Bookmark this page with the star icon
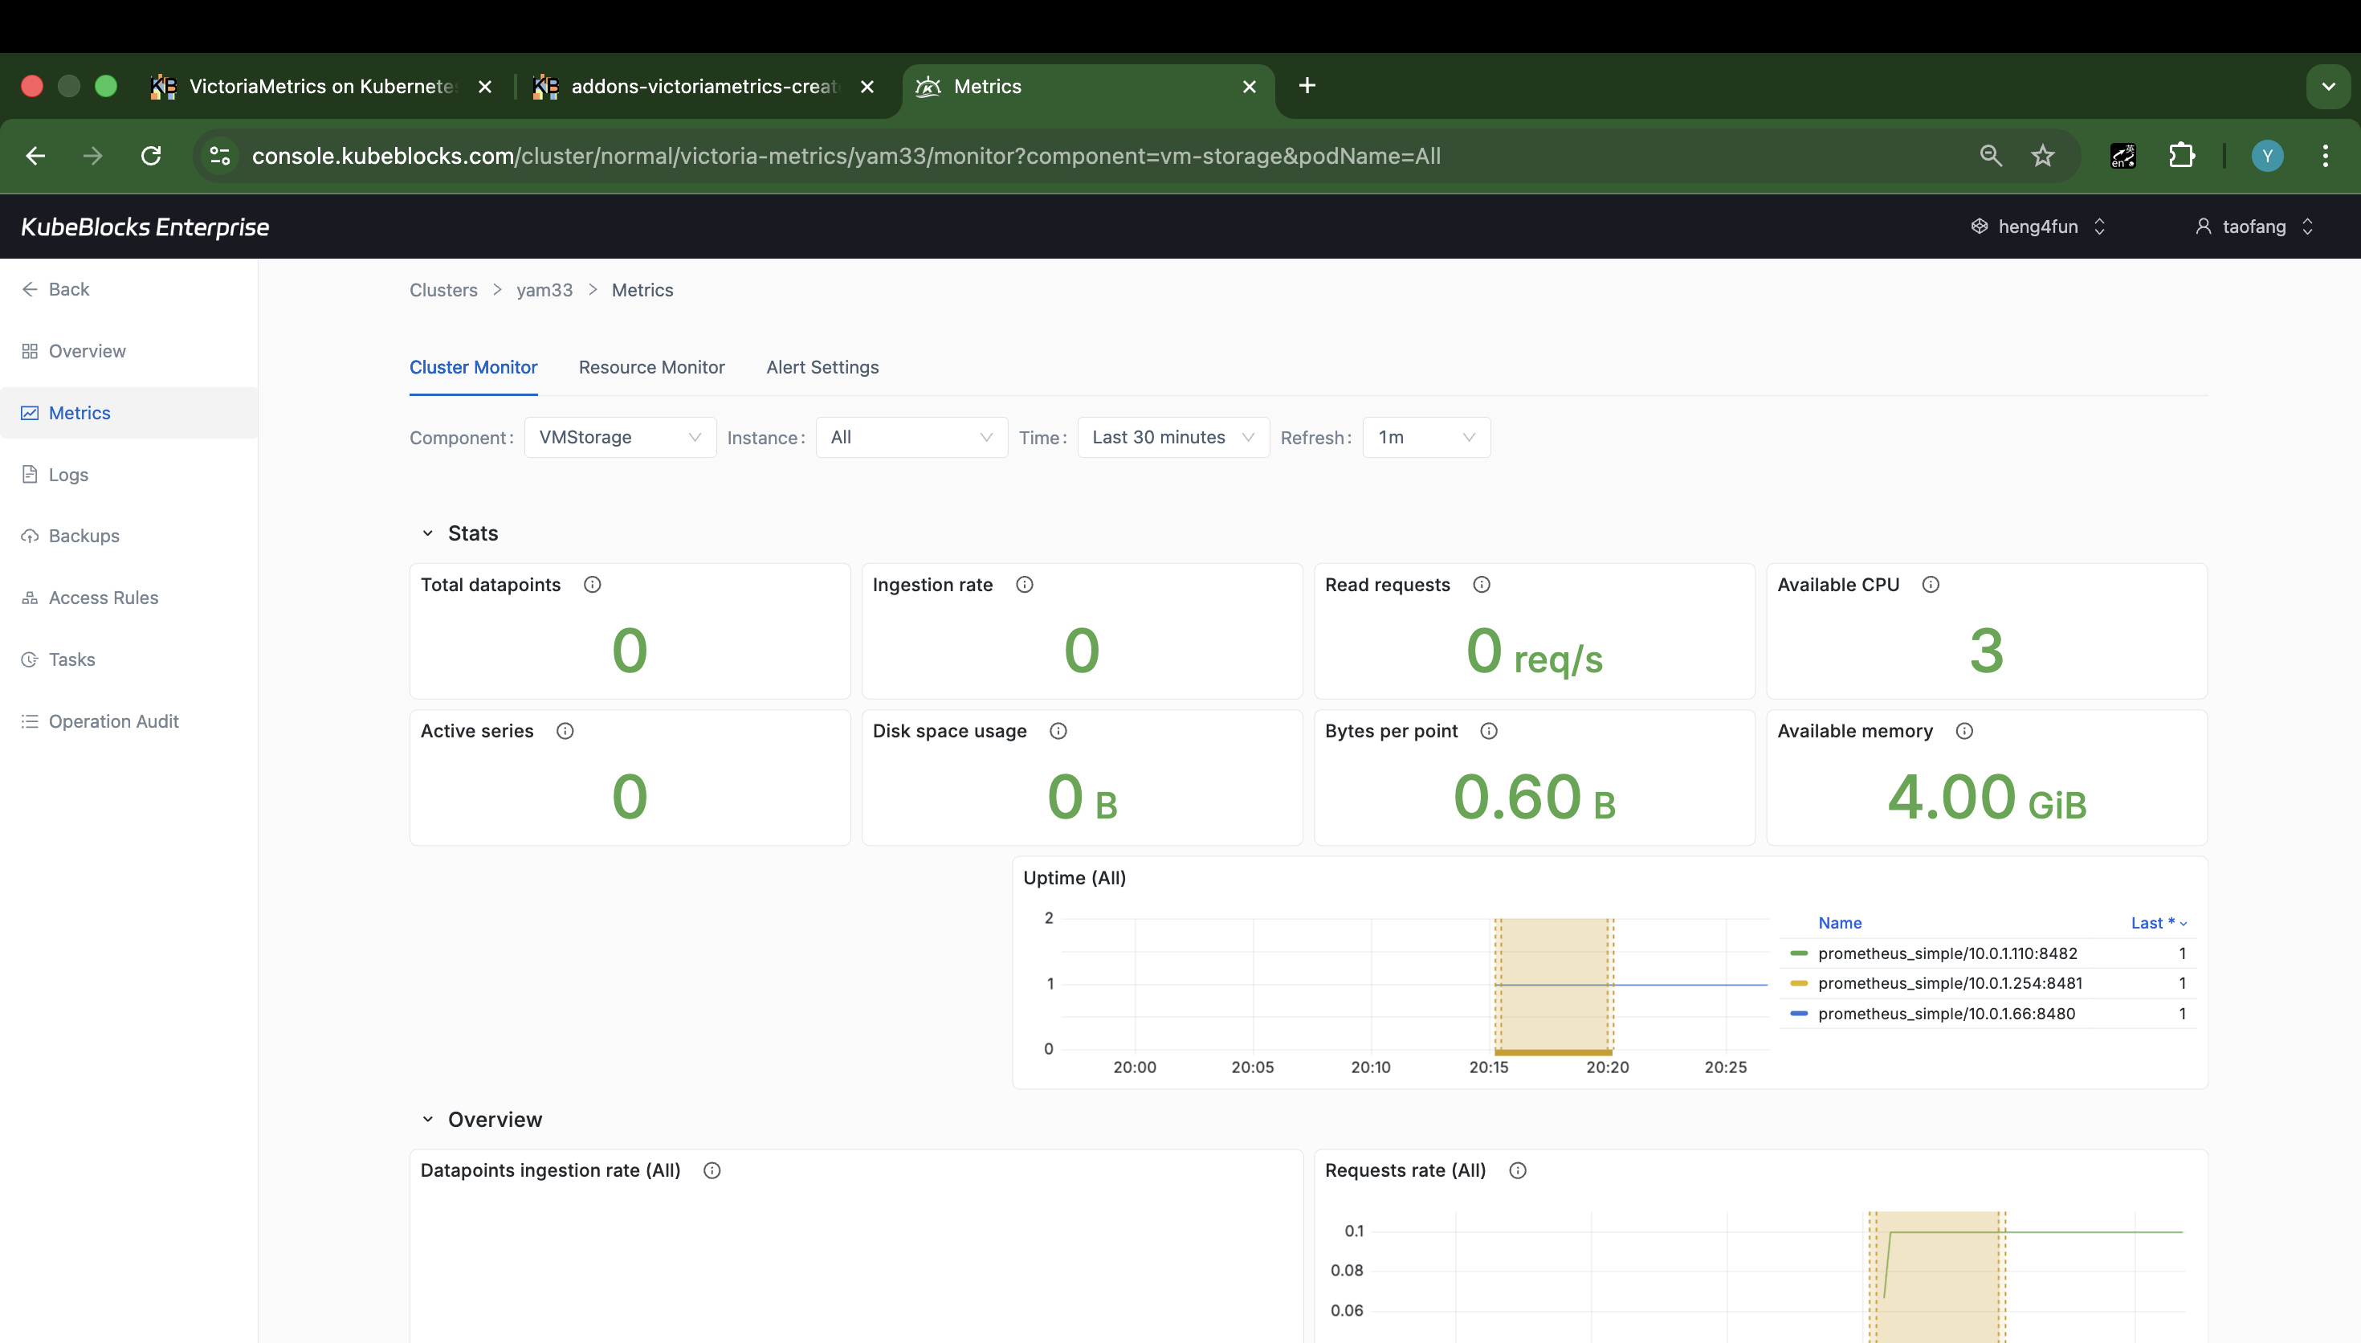The image size is (2361, 1343). 2043,156
